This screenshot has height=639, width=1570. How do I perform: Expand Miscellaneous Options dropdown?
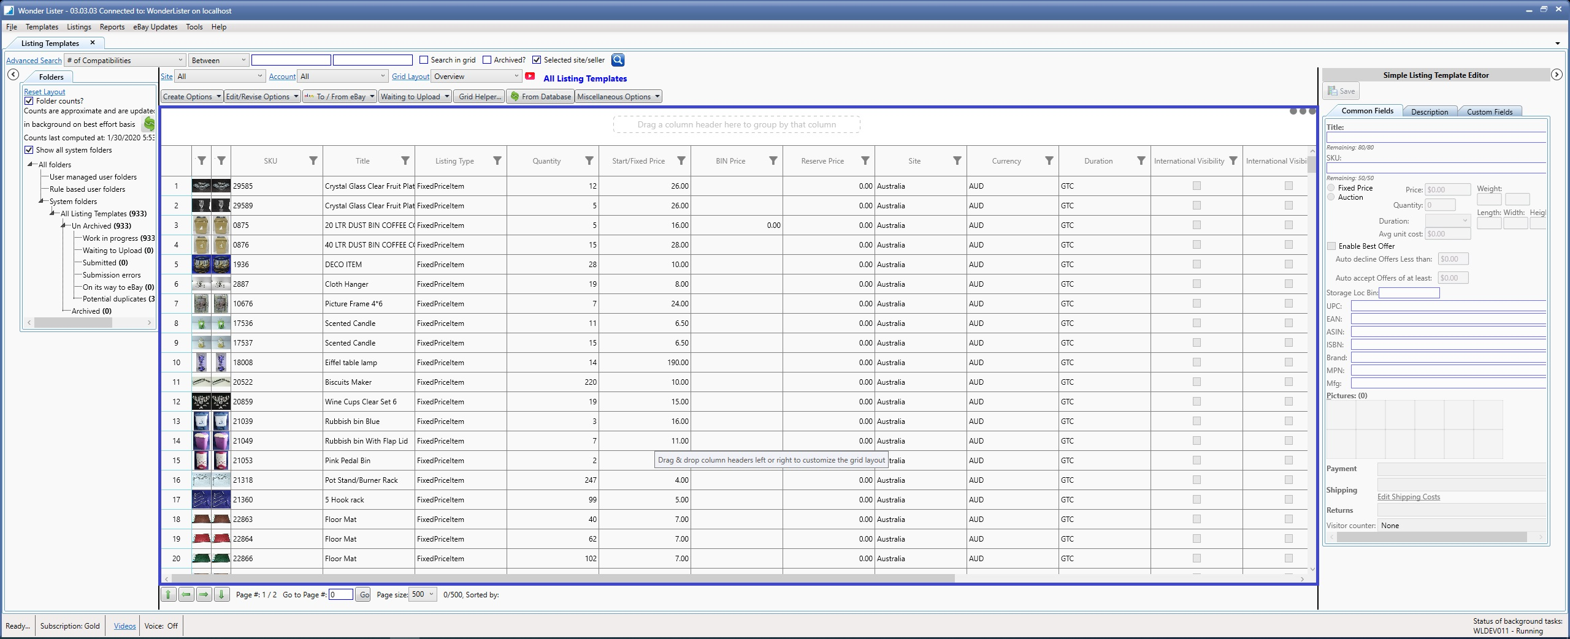coord(618,97)
